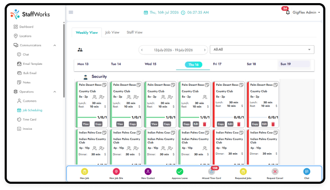Viewport: 330px width, 190px height.
Task: Select Thu 16 day header
Action: pyautogui.click(x=194, y=65)
